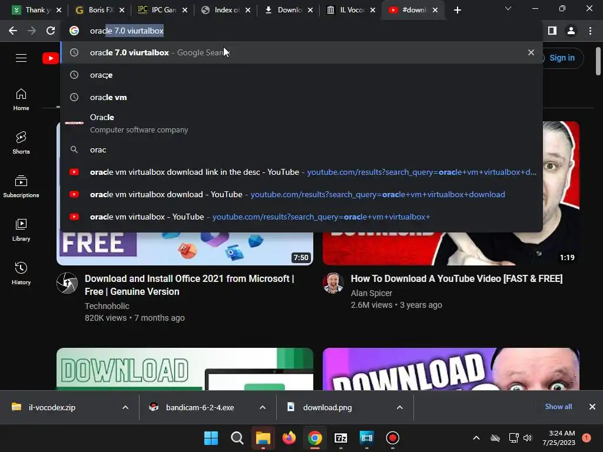Open download.png from downloads bar

point(327,407)
